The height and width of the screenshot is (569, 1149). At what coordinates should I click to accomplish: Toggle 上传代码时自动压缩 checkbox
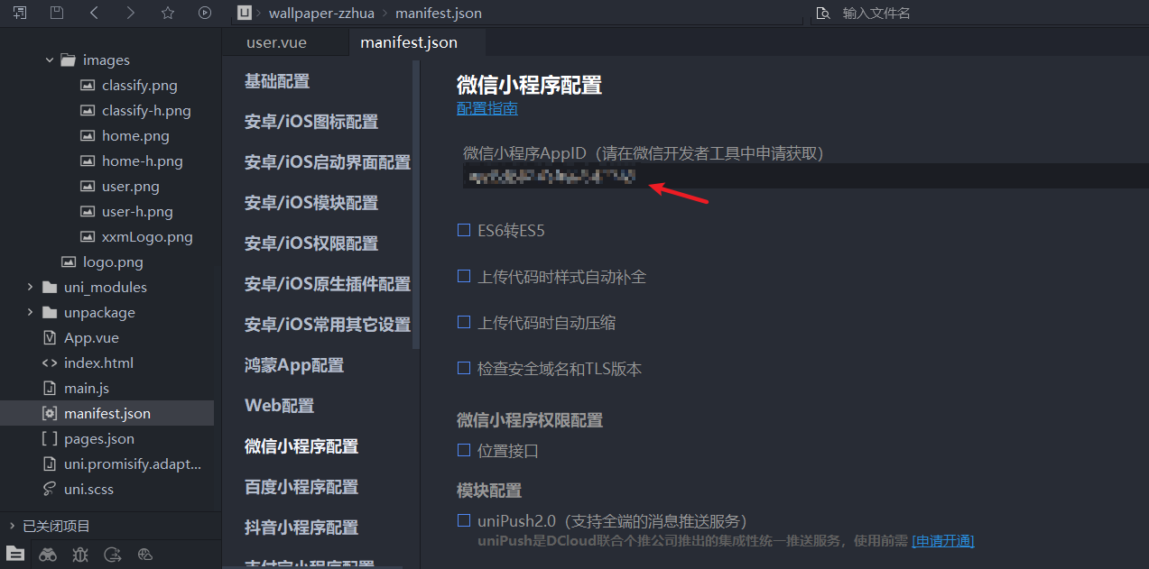click(464, 323)
